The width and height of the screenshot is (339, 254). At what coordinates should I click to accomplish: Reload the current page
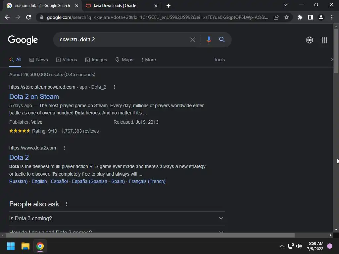(28, 17)
